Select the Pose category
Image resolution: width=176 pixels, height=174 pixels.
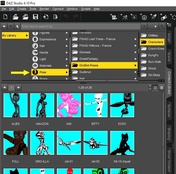click(50, 72)
